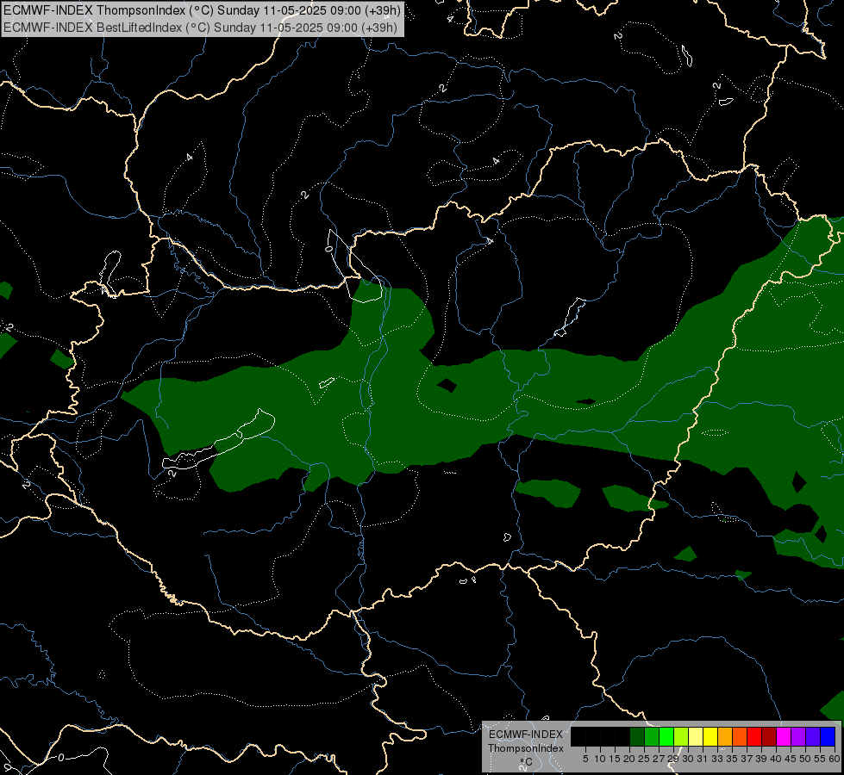Click the '°C' unit label in legend
The image size is (844, 775).
(x=526, y=761)
